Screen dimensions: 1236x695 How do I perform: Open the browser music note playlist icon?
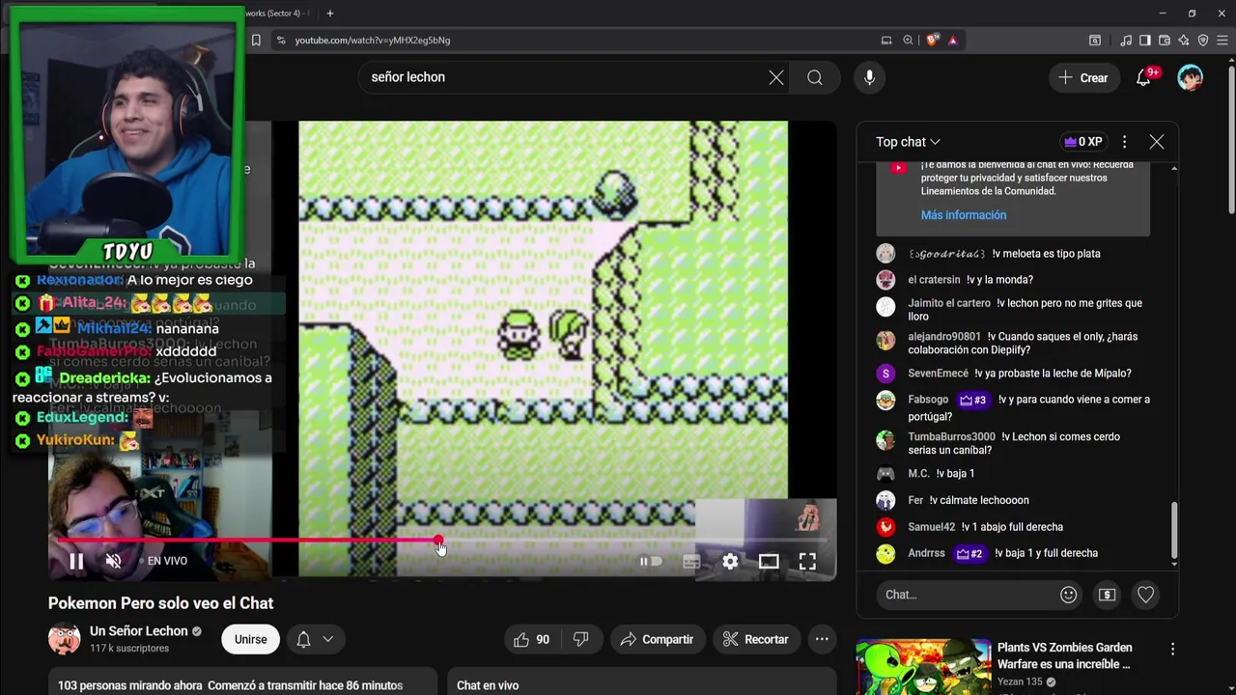(x=1126, y=40)
